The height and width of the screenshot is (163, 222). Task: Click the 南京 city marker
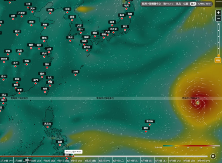tap(39, 48)
